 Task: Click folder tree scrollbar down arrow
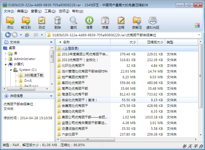(52, 84)
